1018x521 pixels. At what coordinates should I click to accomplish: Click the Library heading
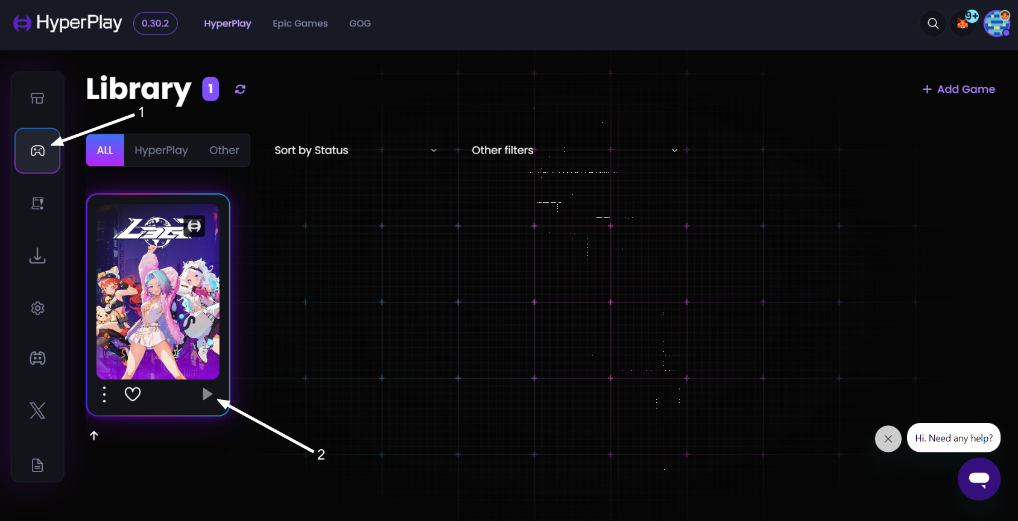(139, 89)
